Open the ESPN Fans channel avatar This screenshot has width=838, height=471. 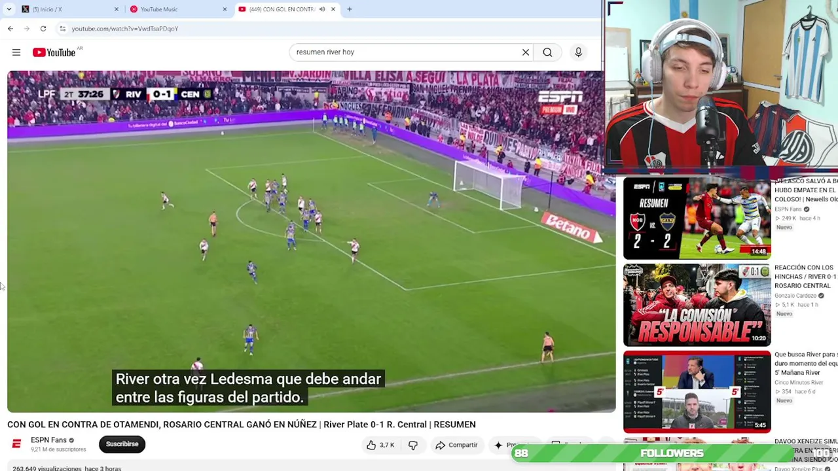point(16,444)
